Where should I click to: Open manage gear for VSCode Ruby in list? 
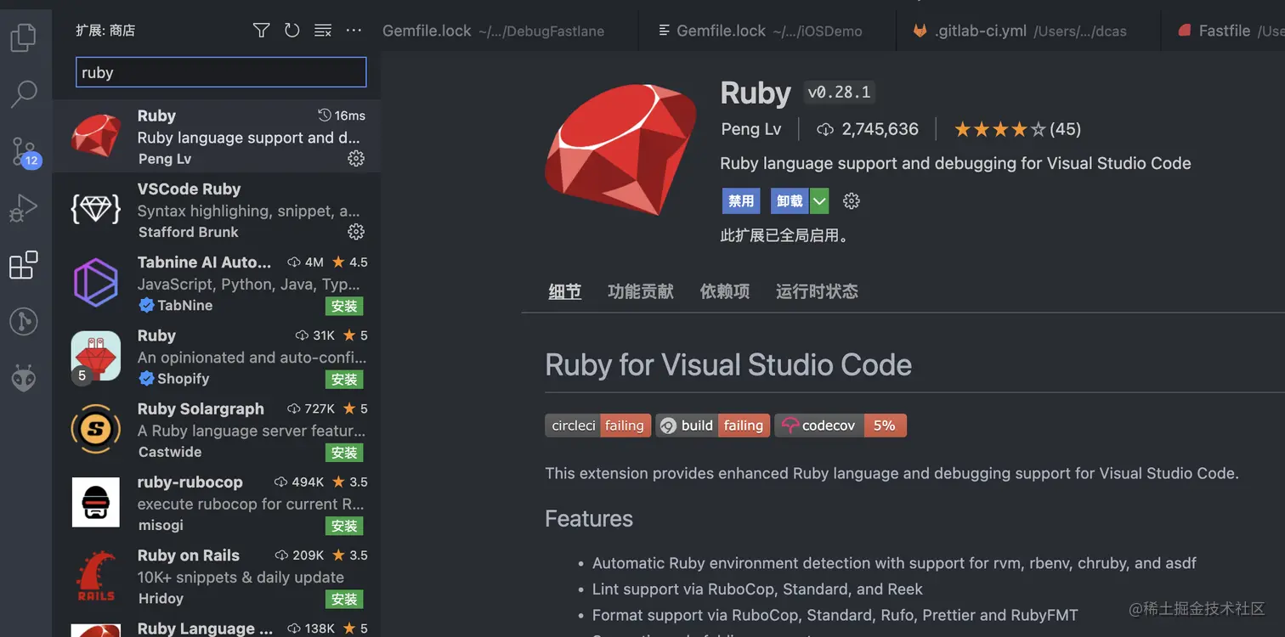click(356, 232)
